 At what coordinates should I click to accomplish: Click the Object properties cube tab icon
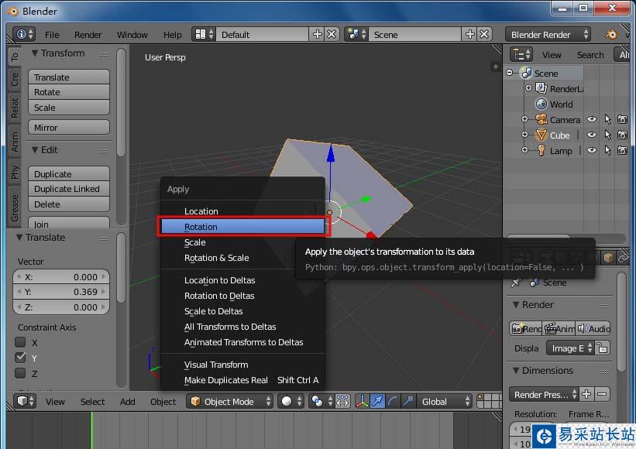609,258
